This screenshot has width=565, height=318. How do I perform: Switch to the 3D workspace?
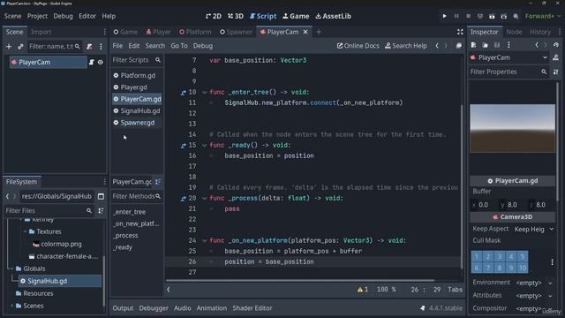(236, 16)
